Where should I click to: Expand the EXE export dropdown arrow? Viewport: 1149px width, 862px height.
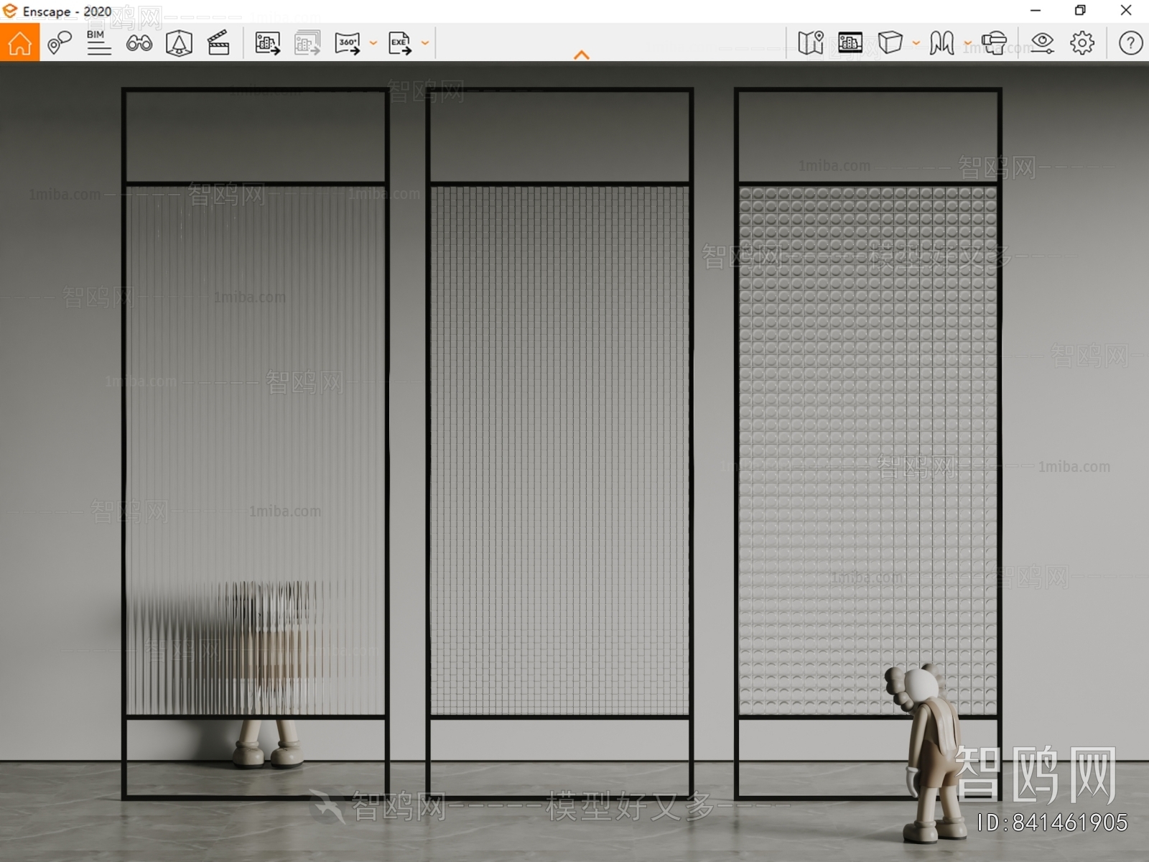tap(425, 43)
